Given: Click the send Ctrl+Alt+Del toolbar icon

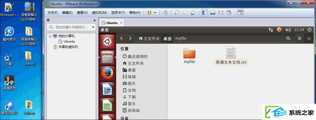Looking at the screenshot, I should [165, 13].
